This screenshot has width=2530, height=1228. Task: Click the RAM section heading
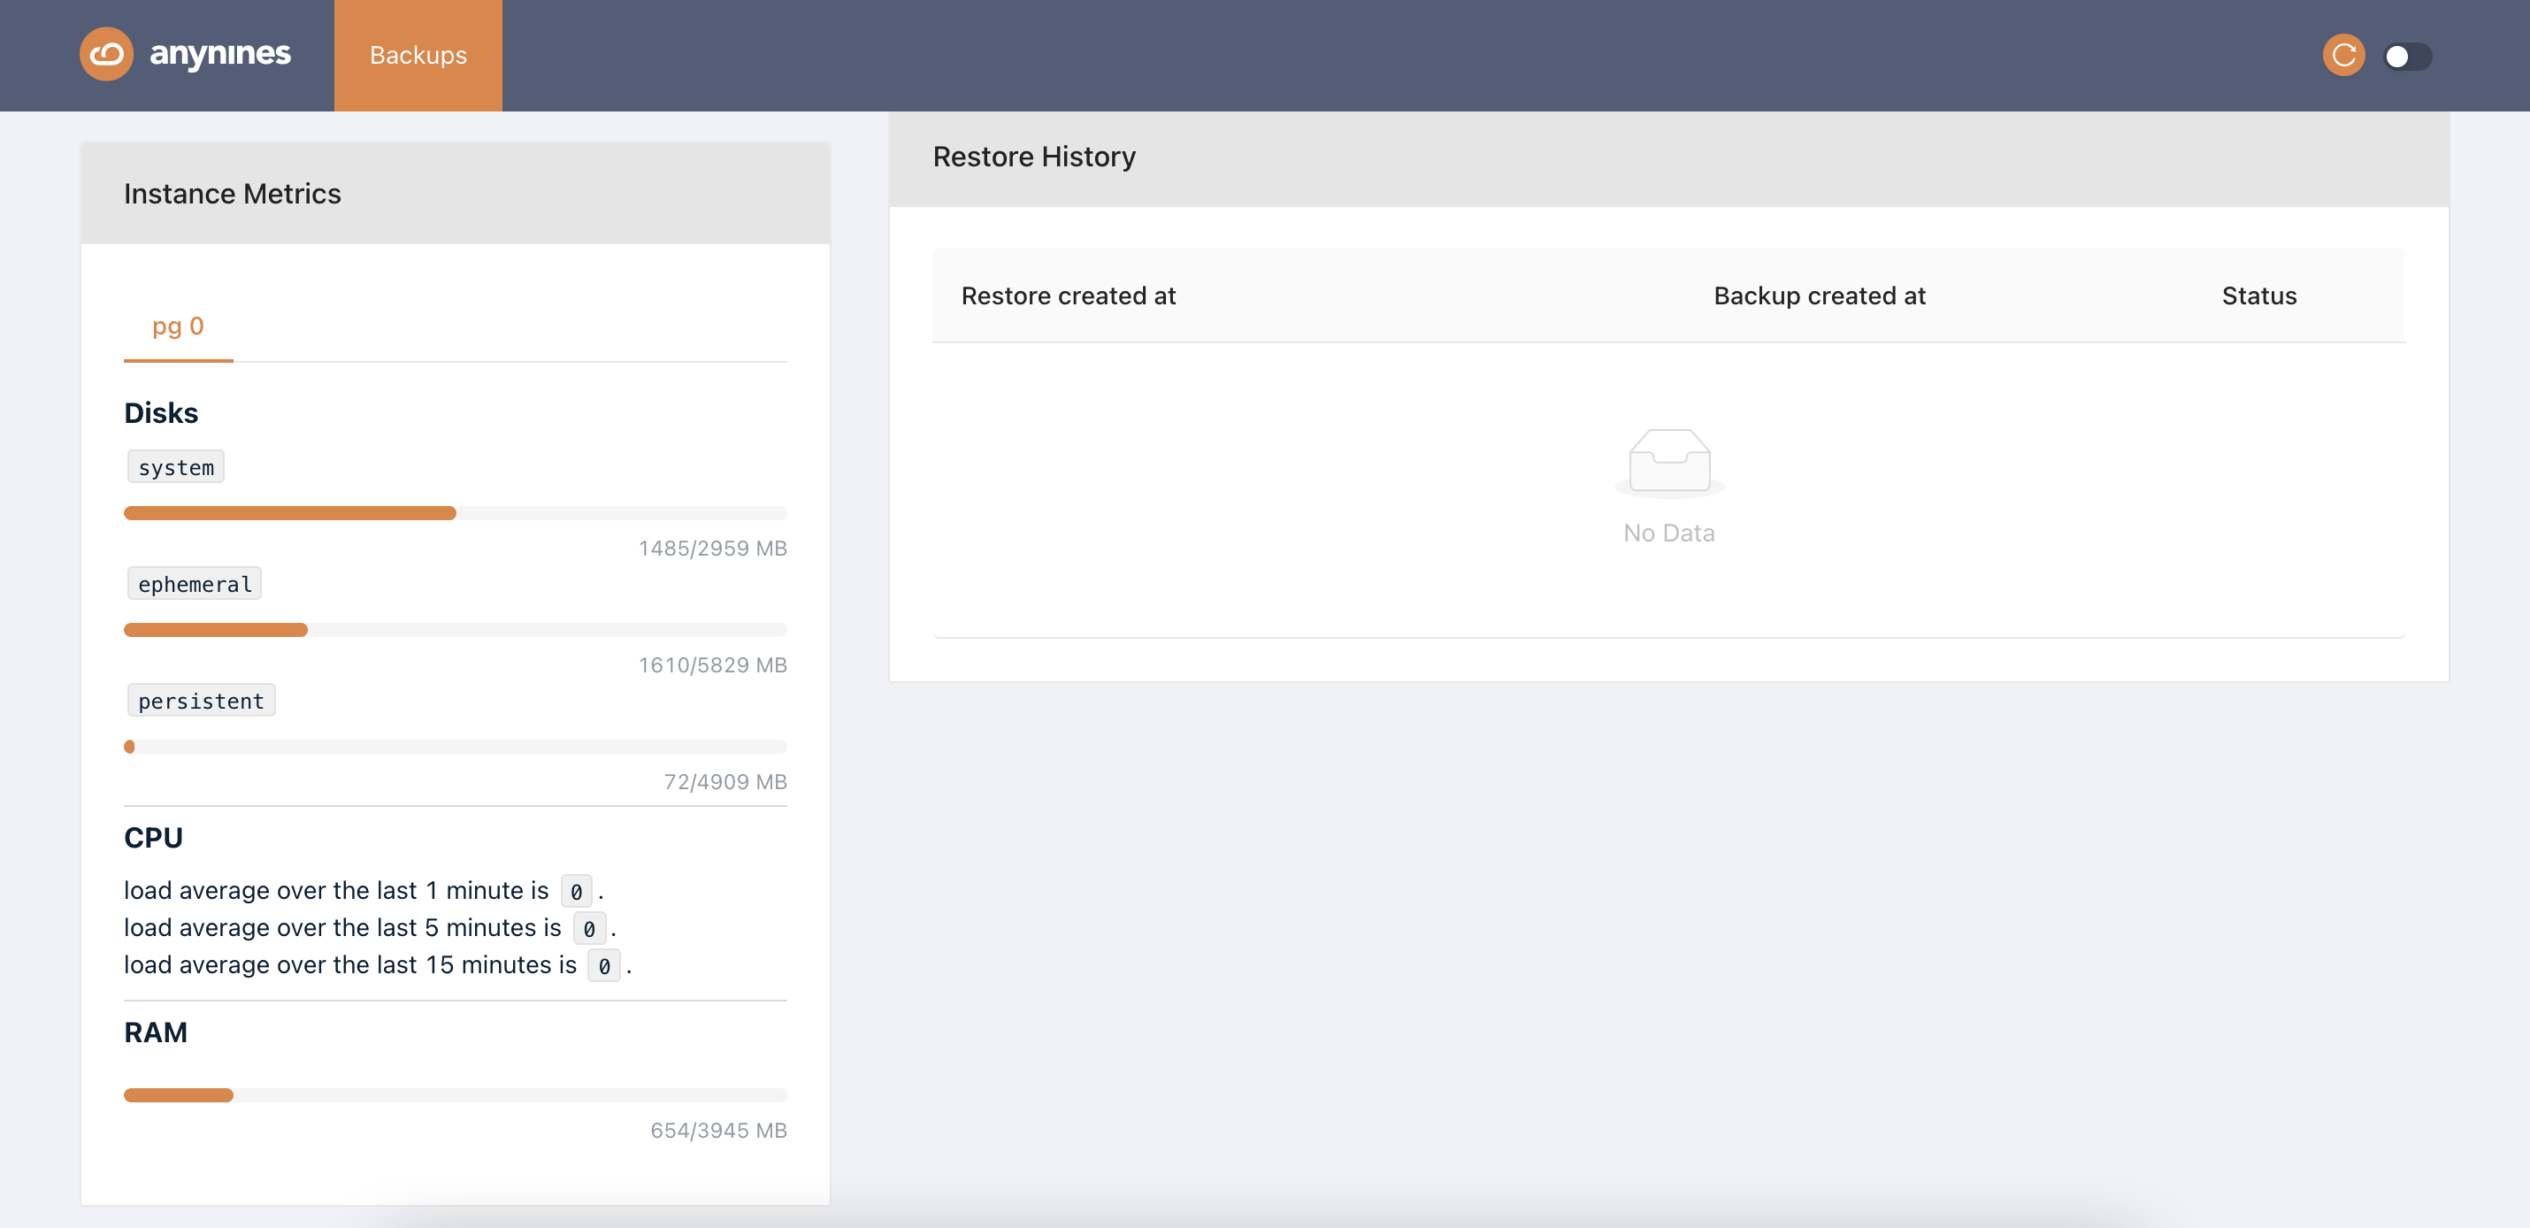[x=155, y=1032]
